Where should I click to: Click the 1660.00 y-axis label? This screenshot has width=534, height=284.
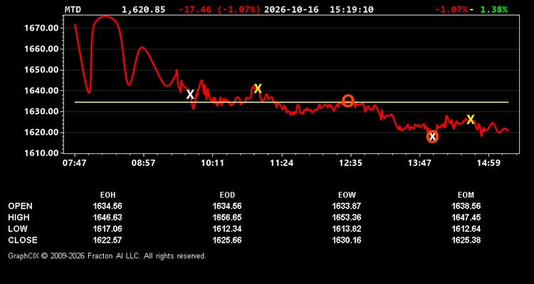40,49
